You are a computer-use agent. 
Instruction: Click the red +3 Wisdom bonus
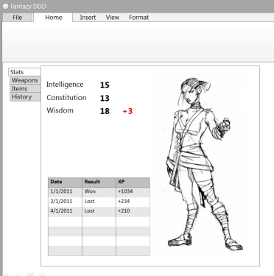click(127, 111)
